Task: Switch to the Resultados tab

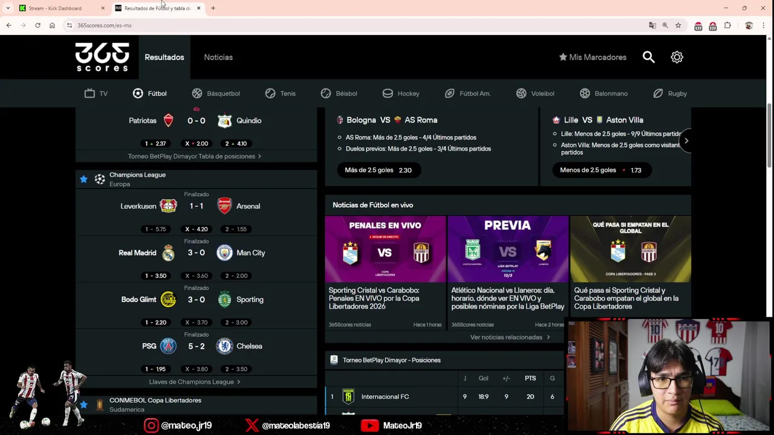Action: click(x=164, y=57)
